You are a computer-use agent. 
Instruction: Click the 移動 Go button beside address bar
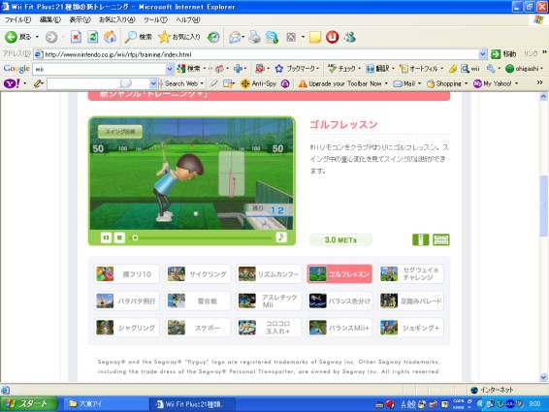tap(503, 54)
